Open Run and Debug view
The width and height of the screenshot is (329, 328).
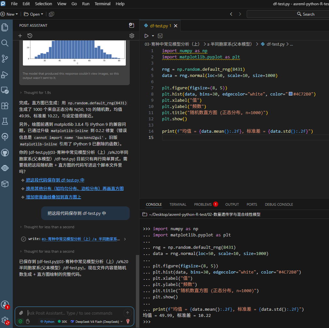tap(5, 74)
